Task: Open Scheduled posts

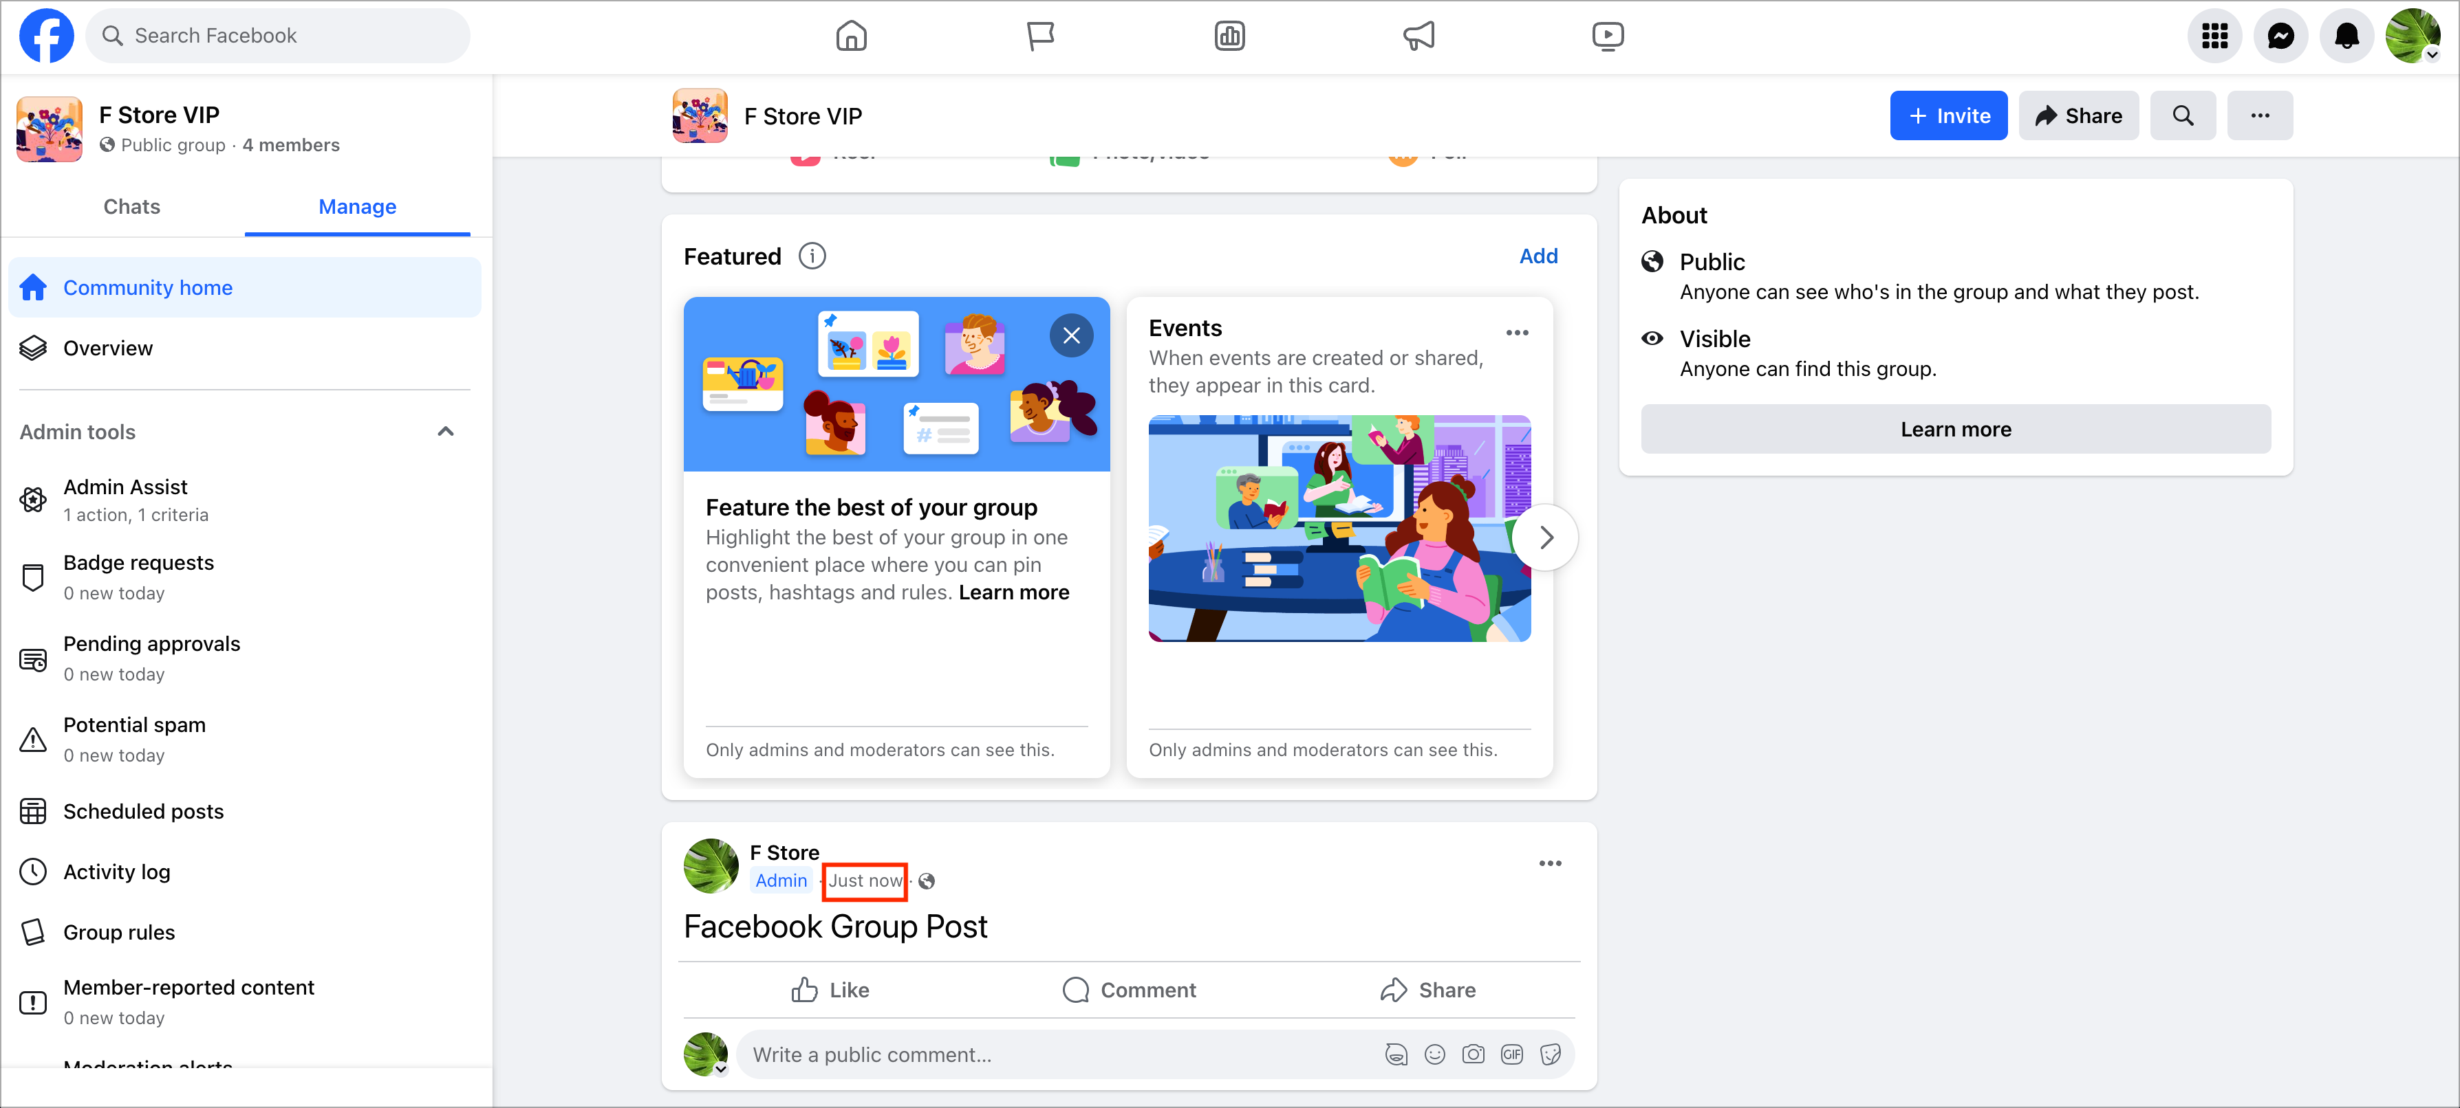Action: tap(244, 811)
